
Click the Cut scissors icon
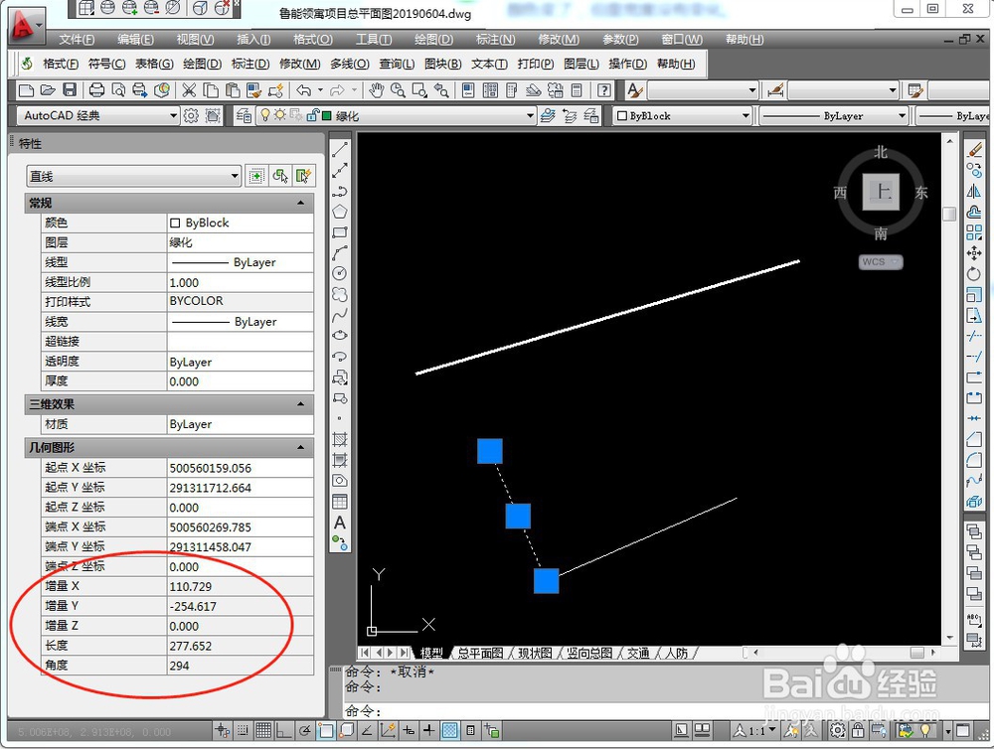tap(188, 90)
